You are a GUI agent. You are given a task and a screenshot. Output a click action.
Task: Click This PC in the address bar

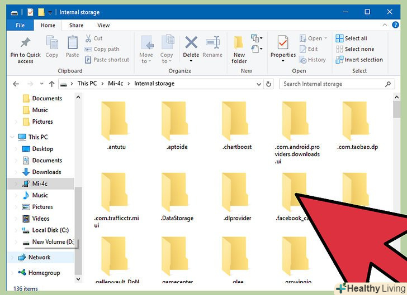(87, 84)
